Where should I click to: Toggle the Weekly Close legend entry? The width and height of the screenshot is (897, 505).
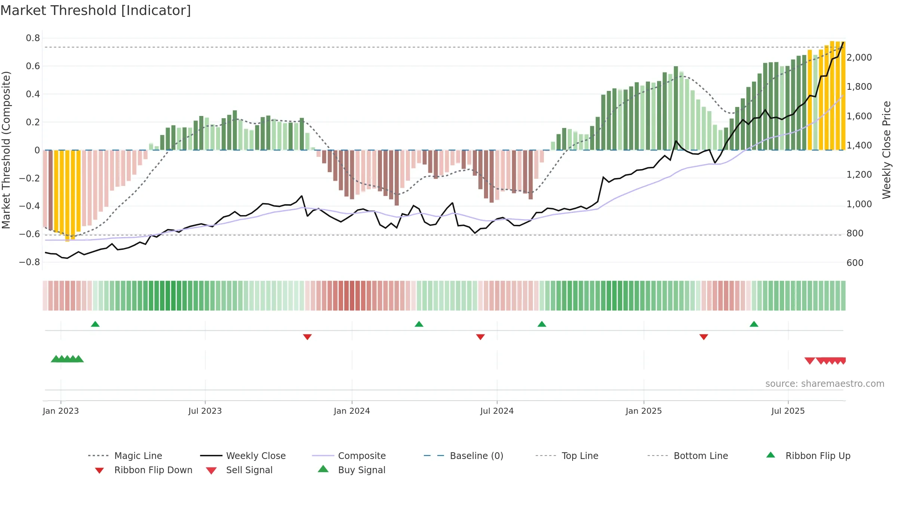(x=243, y=456)
